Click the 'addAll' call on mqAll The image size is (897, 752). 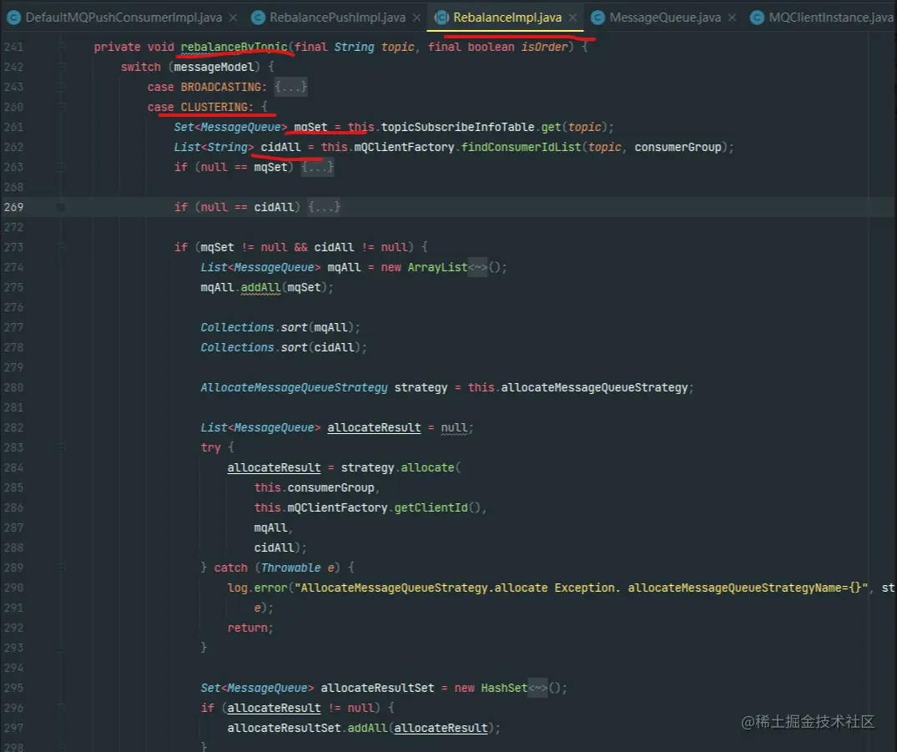(260, 287)
